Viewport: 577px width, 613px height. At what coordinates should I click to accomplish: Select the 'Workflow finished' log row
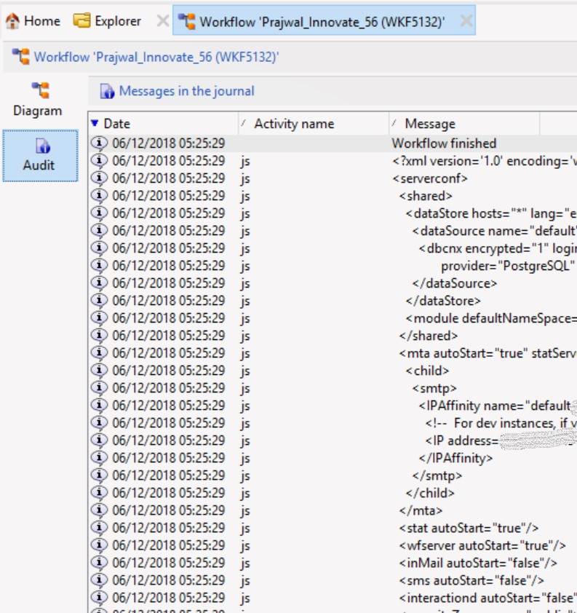[x=444, y=143]
